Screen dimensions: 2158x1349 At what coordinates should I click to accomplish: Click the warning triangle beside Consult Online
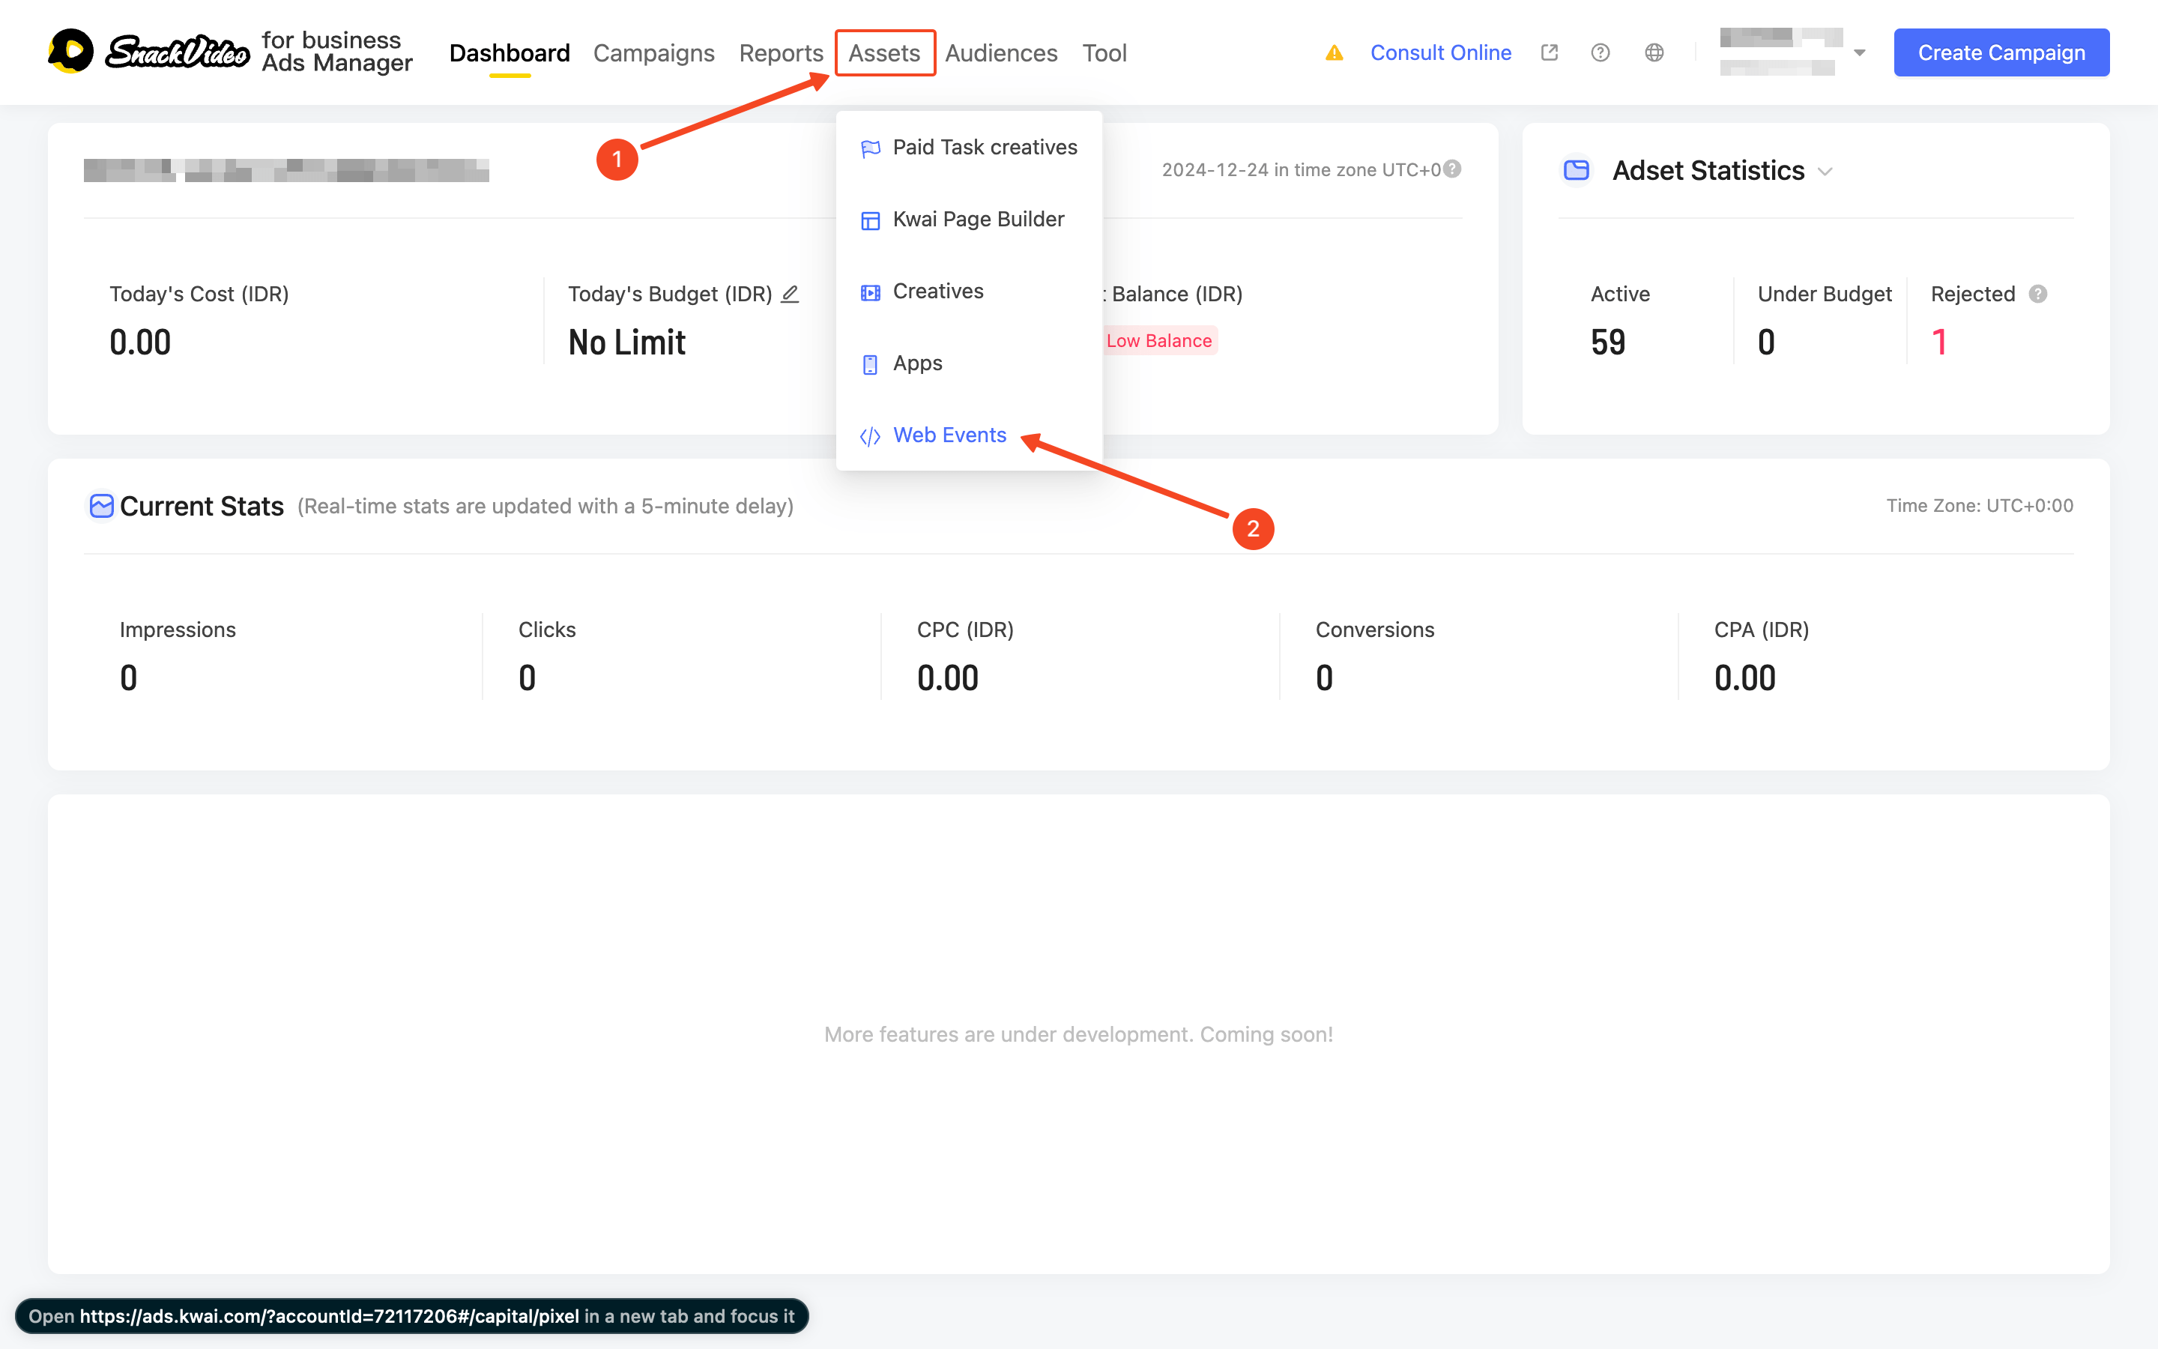coord(1335,52)
